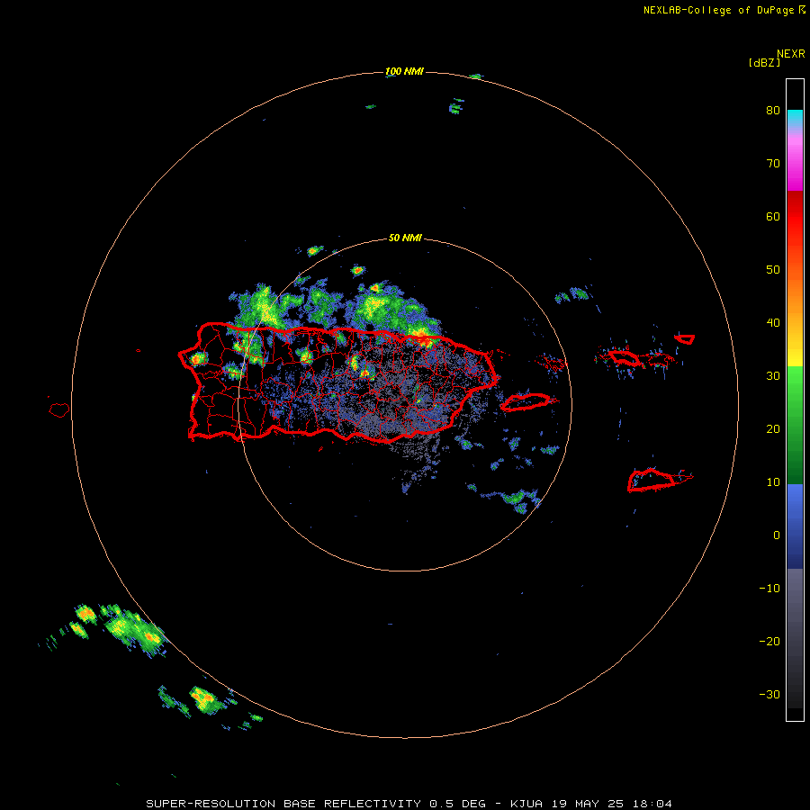Click the 18:04 timestamp in the caption

pos(651,804)
